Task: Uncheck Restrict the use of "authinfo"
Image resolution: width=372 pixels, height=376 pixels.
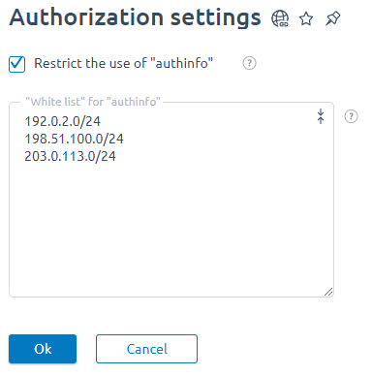Action: tap(16, 64)
